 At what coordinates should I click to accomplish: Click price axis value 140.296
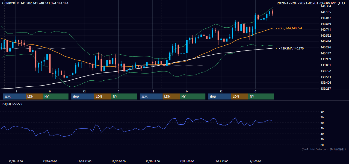326,47
